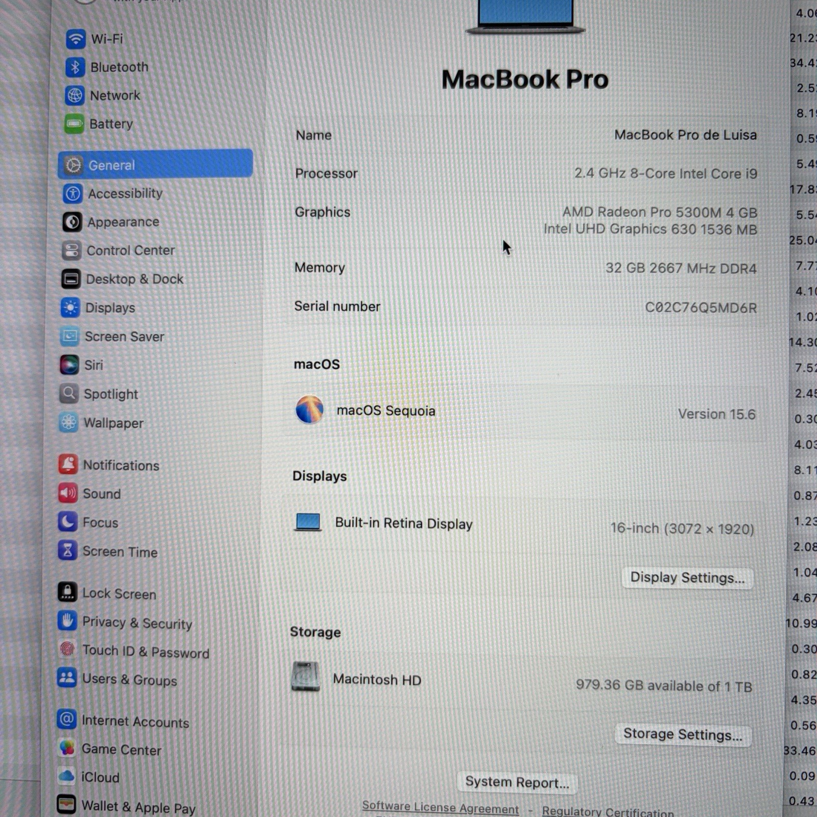Open Displays sun icon in sidebar
817x817 pixels.
70,308
